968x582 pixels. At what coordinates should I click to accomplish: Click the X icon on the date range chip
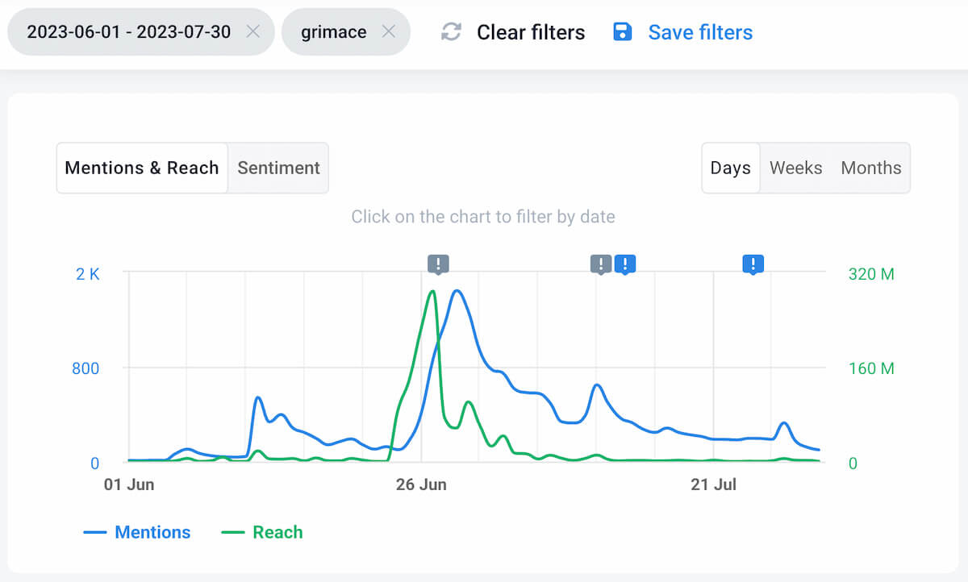coord(253,32)
